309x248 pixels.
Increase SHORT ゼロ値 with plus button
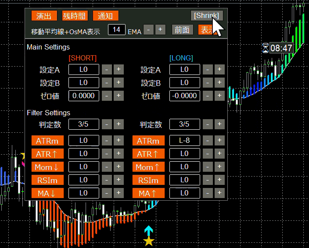tap(119, 96)
